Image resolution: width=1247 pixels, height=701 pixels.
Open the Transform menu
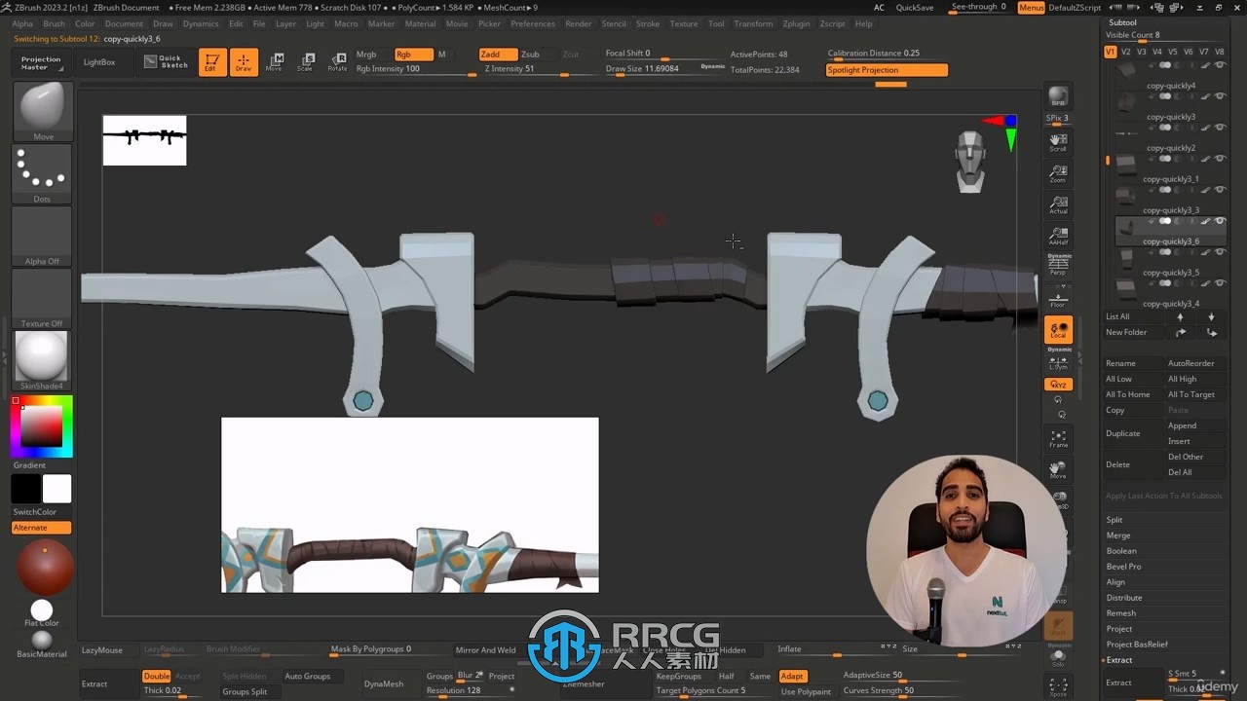[x=753, y=23]
